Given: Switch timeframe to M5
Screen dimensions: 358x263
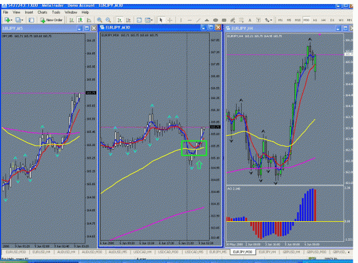Looking at the screenshot, I should tap(289, 20).
